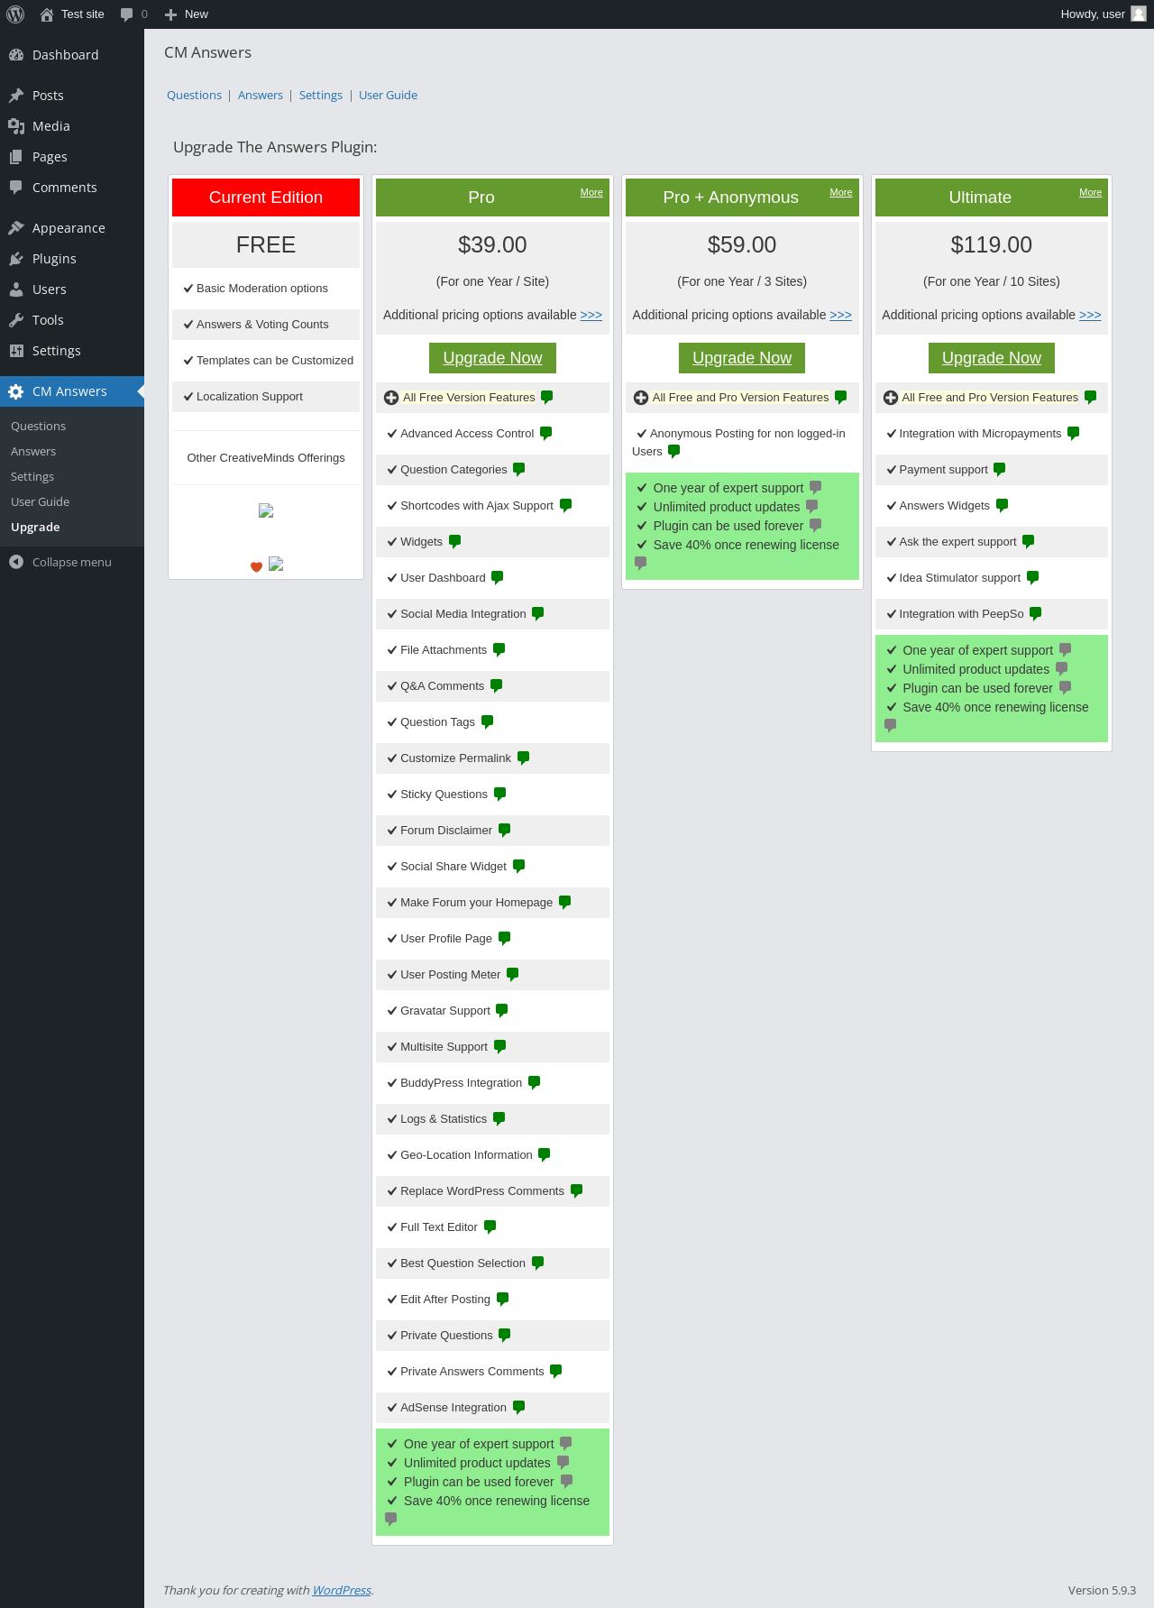
Task: Follow the WordPress link in the footer
Action: click(x=342, y=1590)
